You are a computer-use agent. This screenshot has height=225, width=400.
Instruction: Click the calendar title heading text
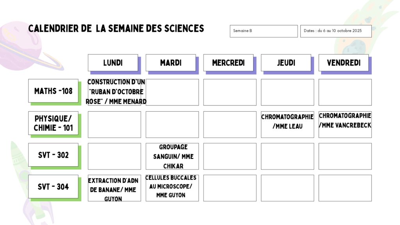(116, 29)
